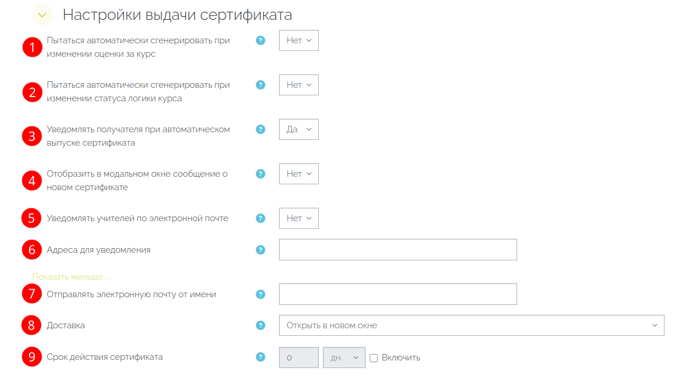This screenshot has width=678, height=378.
Task: Open dropdown for auto-generate on course grade change
Action: click(298, 40)
